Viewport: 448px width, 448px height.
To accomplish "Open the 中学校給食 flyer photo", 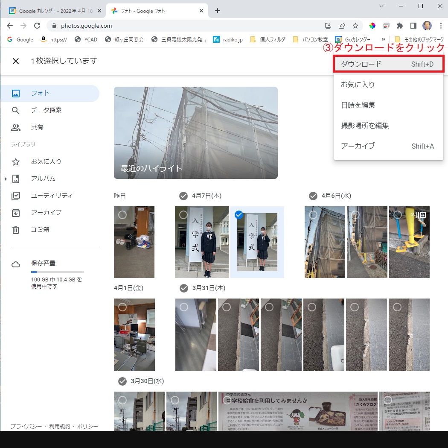I will [x=298, y=411].
